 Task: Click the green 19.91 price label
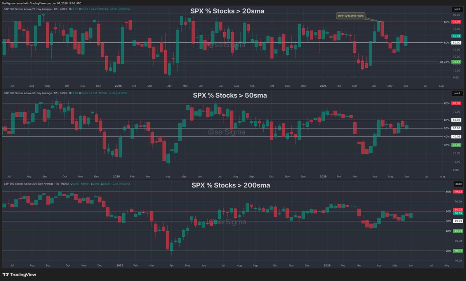(458, 251)
